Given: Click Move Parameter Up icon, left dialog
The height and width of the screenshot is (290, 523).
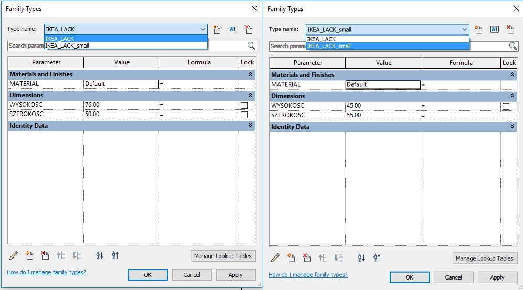Looking at the screenshot, I should click(x=61, y=255).
